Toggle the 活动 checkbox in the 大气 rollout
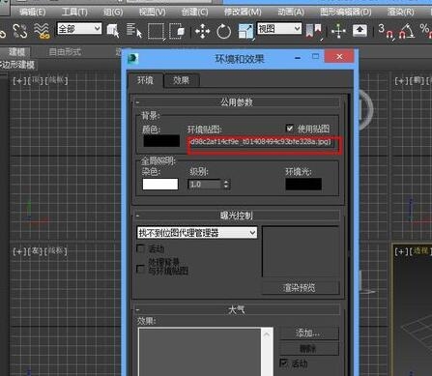Screen dimensions: 432x376 [x=284, y=363]
